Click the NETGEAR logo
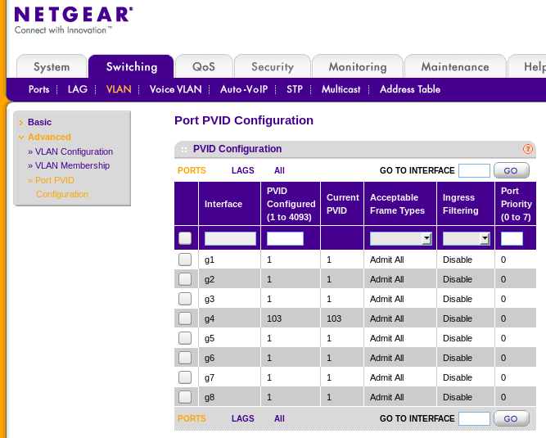The image size is (546, 438). coord(74,20)
